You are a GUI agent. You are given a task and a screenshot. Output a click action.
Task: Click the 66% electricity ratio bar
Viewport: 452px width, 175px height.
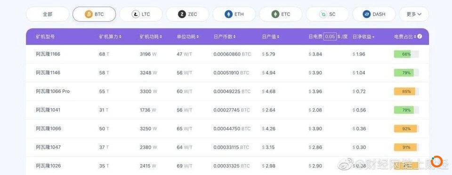(406, 54)
